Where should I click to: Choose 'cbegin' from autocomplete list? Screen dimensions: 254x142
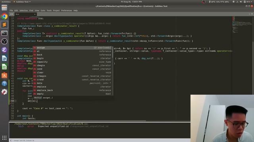pyautogui.click(x=73, y=65)
